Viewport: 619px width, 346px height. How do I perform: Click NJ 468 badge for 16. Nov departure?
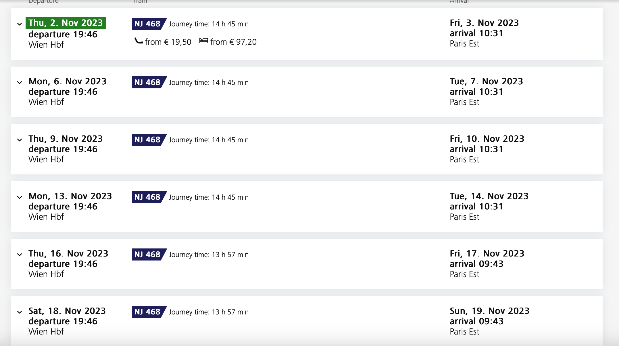(x=149, y=254)
